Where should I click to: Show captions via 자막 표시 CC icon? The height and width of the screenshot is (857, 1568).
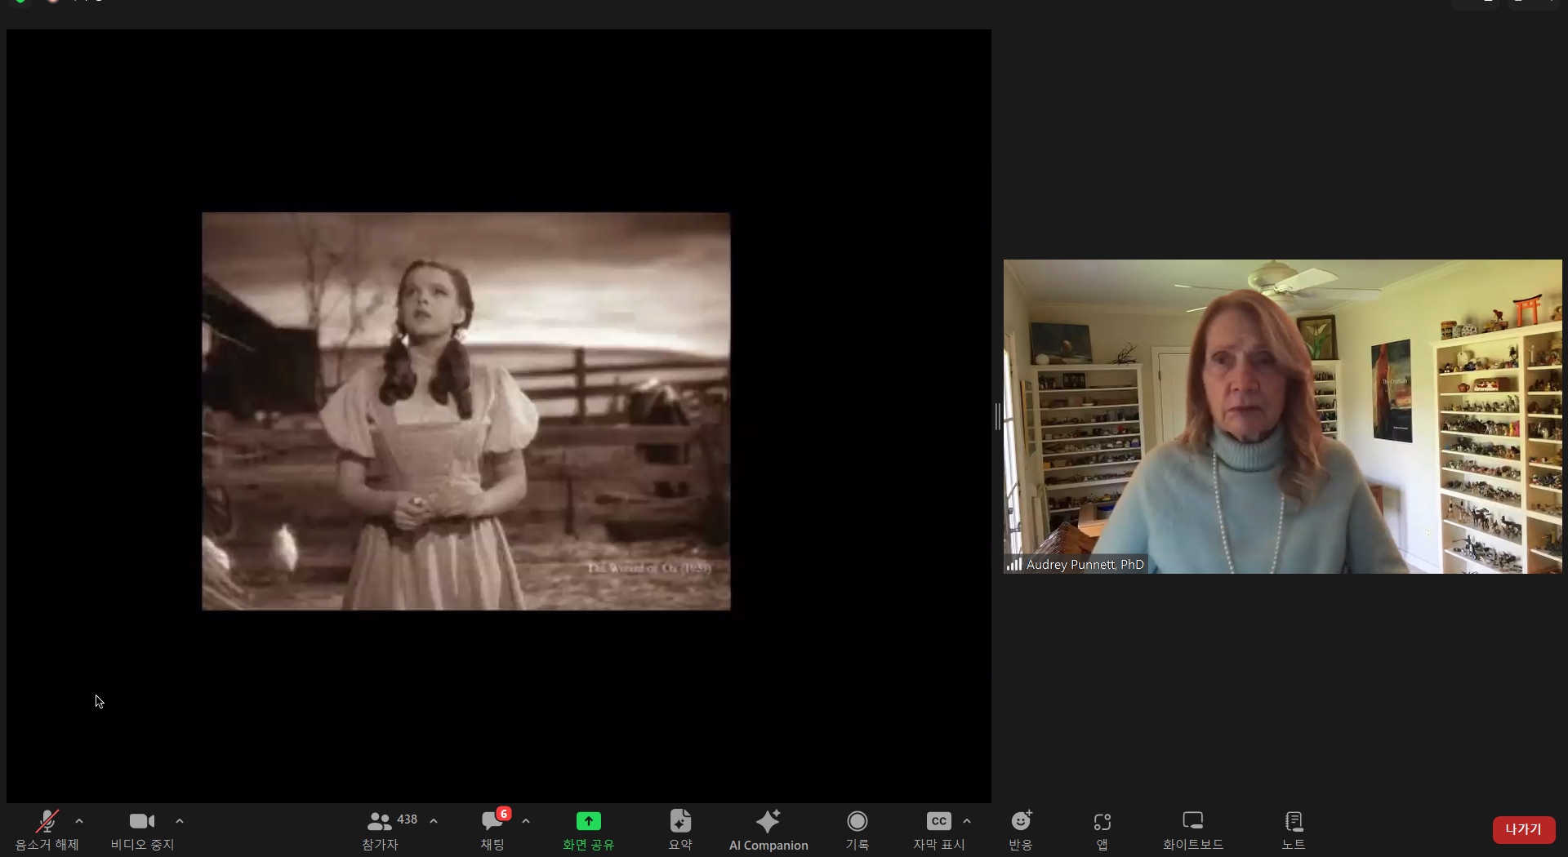coord(939,821)
